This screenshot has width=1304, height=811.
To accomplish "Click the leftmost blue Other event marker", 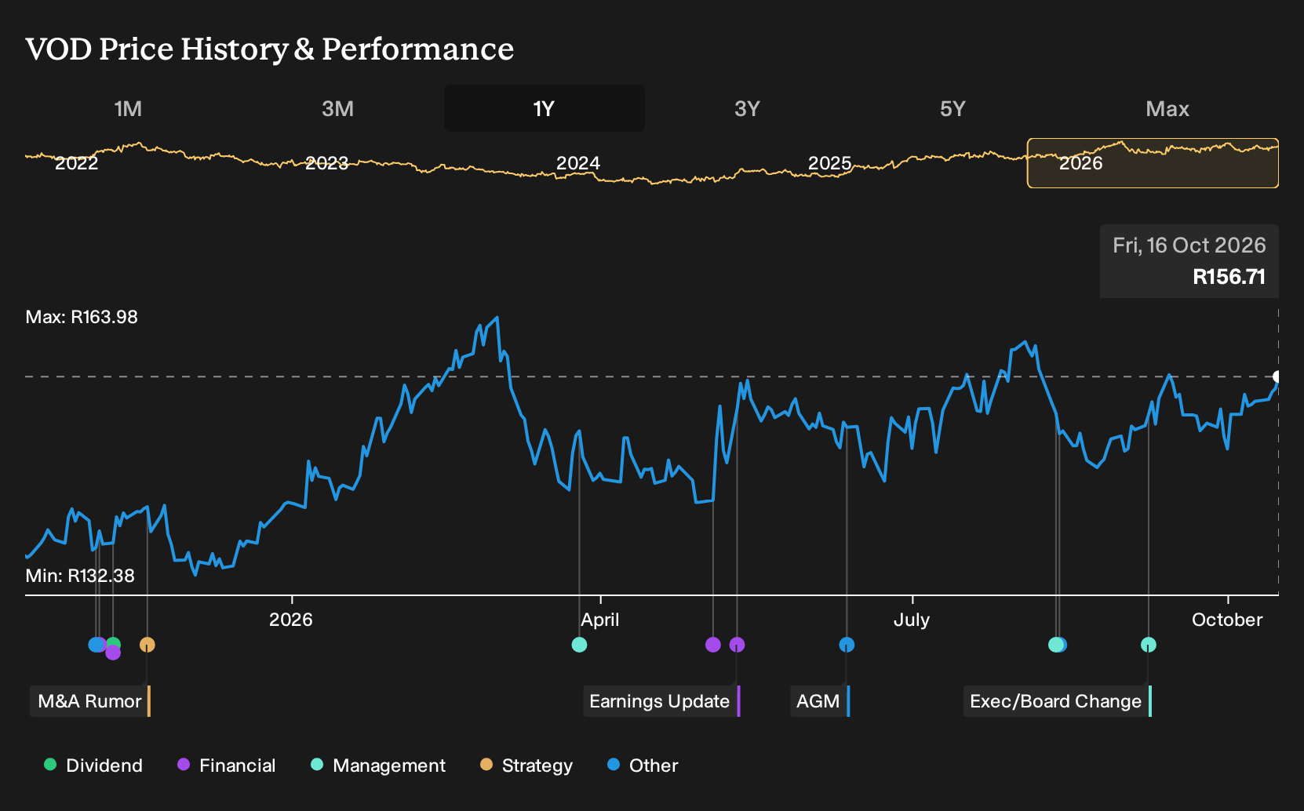I will coord(95,645).
